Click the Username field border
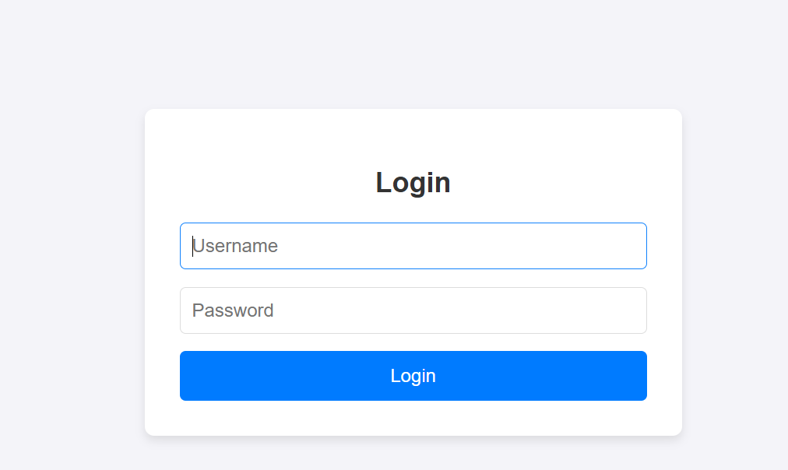 413,224
